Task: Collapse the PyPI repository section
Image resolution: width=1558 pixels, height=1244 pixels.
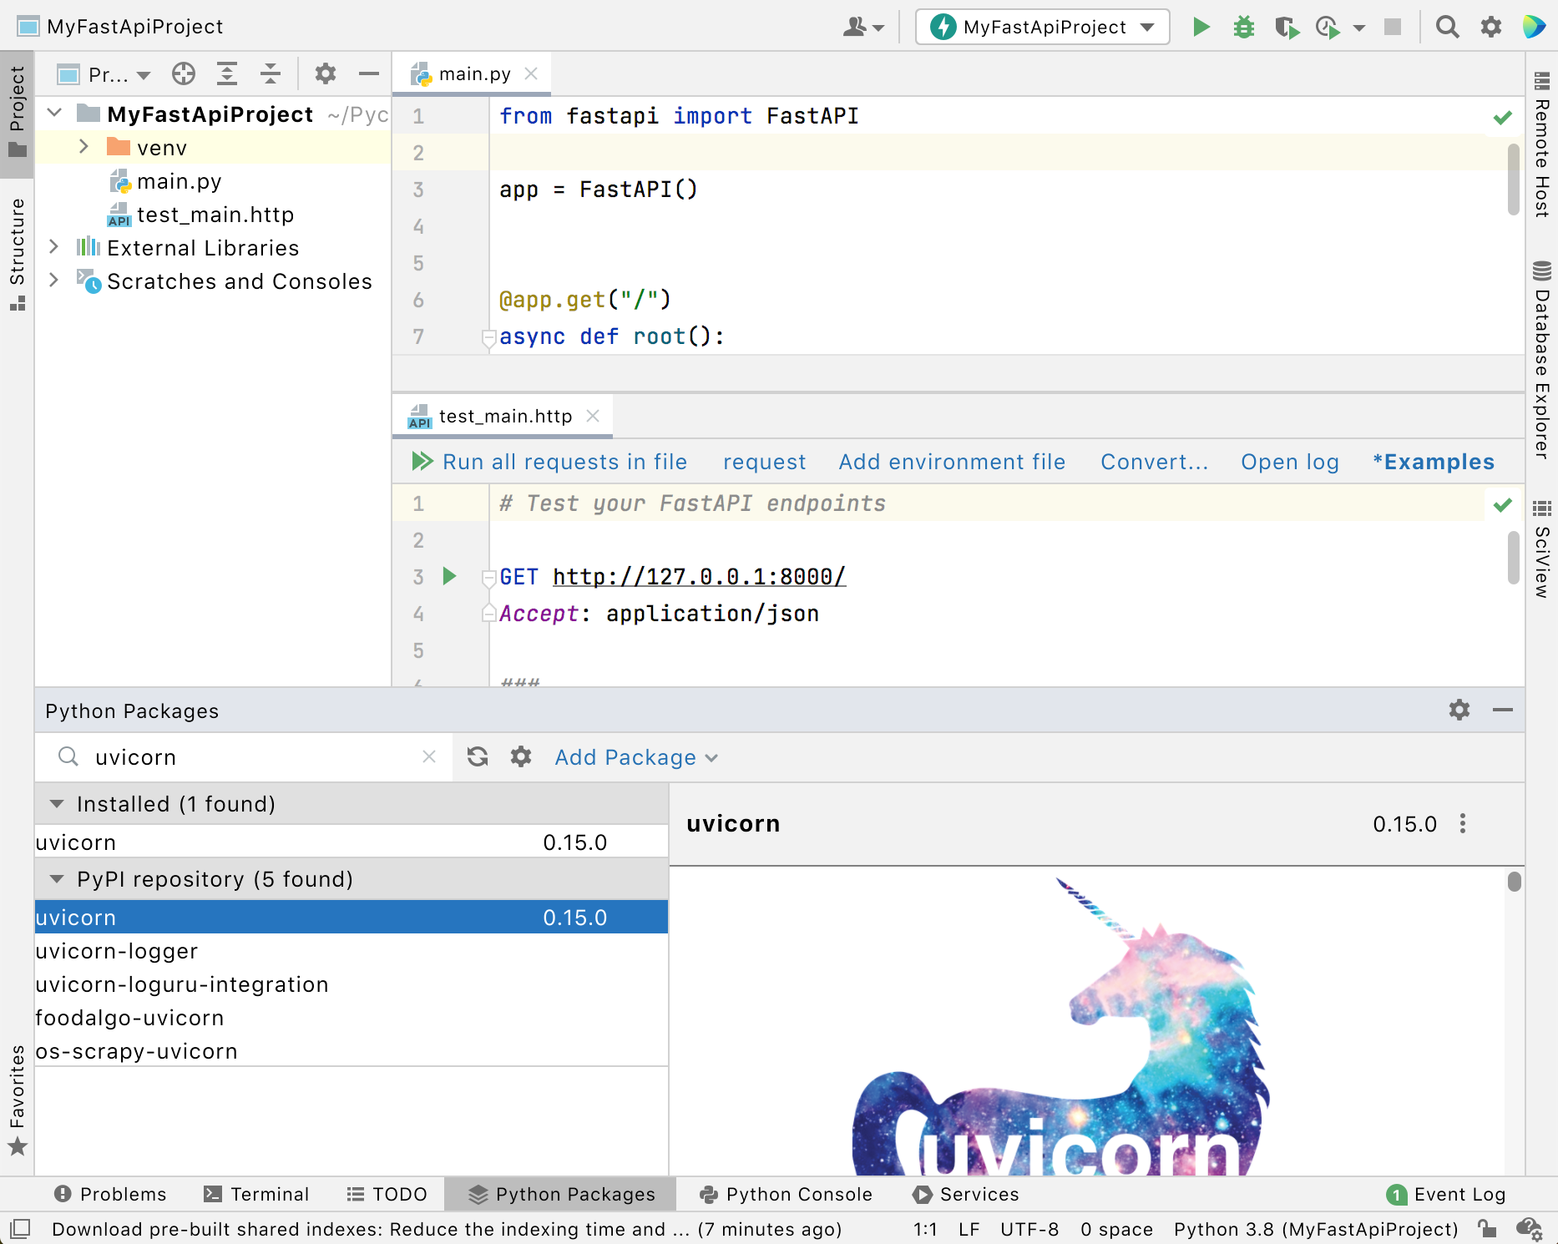Action: point(56,879)
